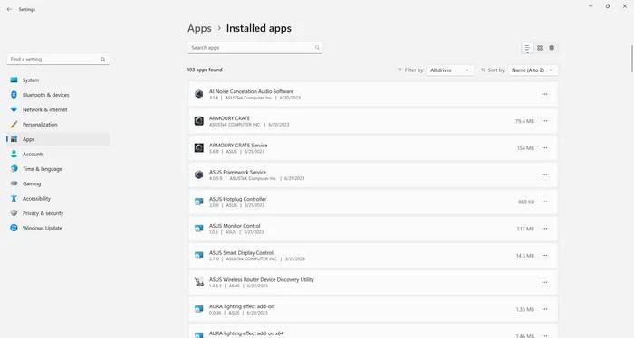Select the Apps sidebar item
634x338 pixels.
[x=58, y=139]
